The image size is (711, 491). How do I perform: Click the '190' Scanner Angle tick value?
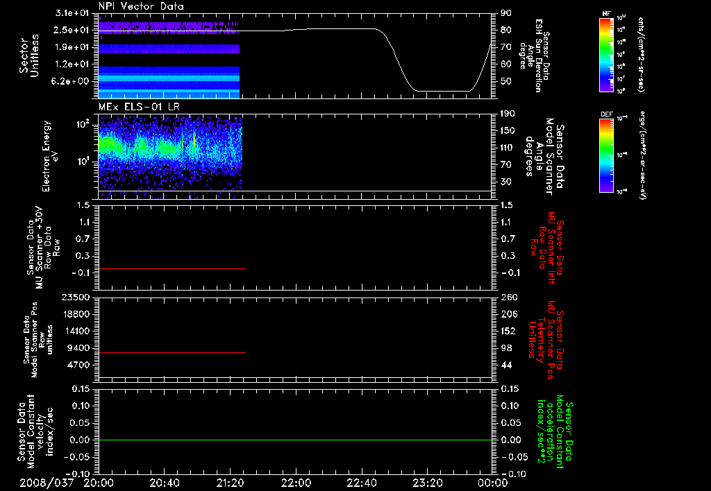508,114
